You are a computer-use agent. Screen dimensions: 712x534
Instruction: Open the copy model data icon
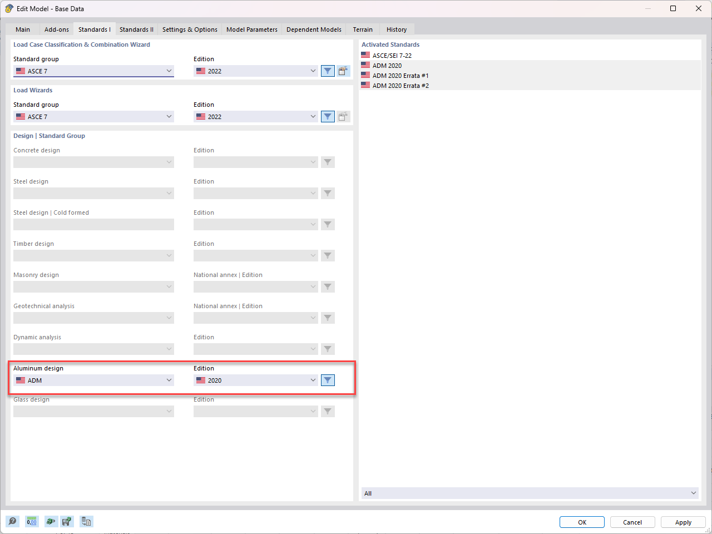point(86,521)
